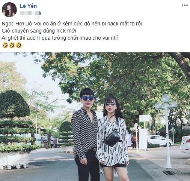Click the person in the zigzag shirt

pyautogui.click(x=85, y=135)
